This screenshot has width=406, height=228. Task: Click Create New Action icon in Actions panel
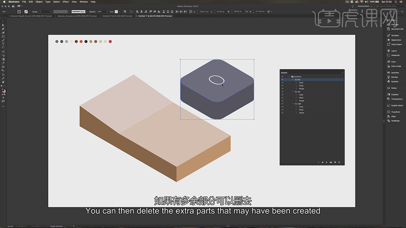335,163
